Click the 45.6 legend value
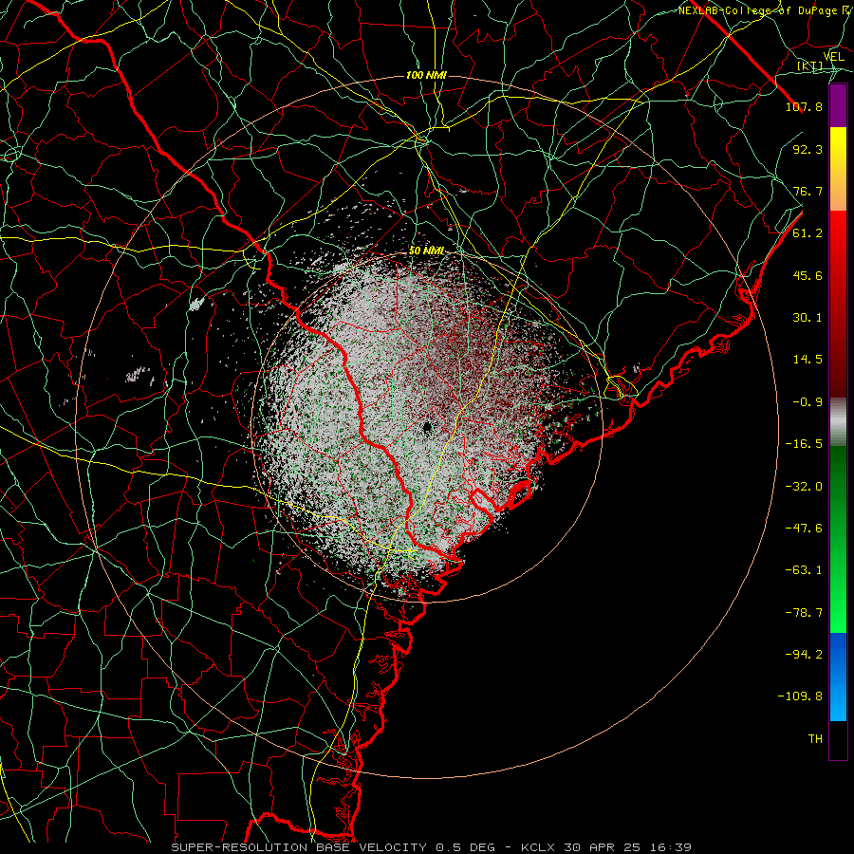Screen dimensions: 854x854 (808, 275)
